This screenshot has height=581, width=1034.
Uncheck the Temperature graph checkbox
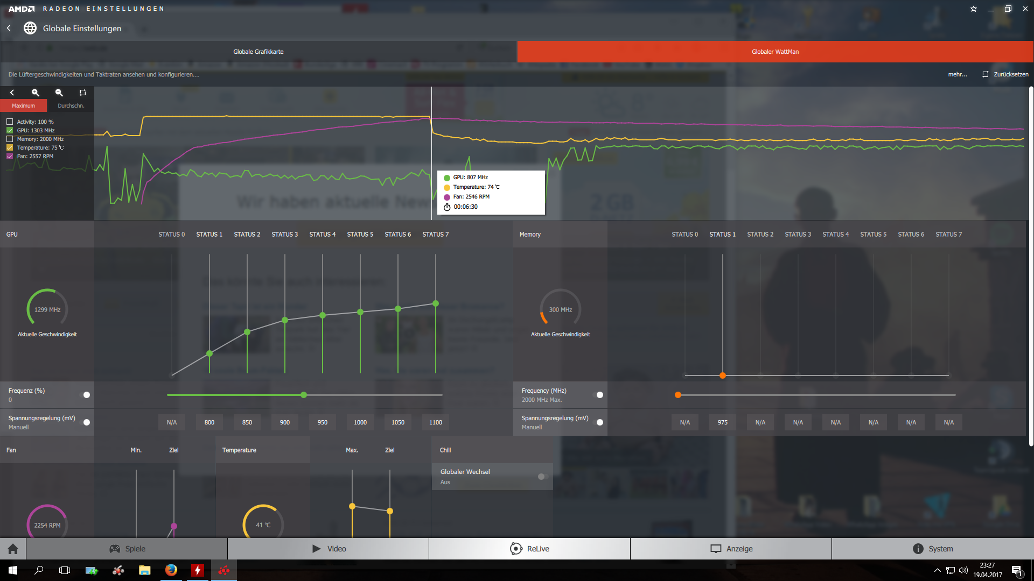(10, 148)
